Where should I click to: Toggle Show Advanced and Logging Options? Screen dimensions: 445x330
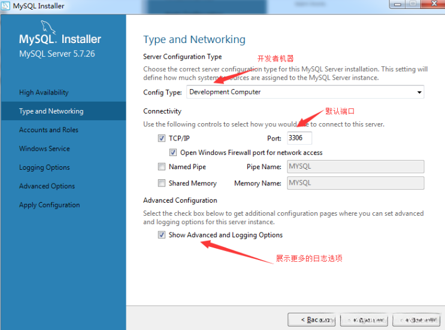162,235
